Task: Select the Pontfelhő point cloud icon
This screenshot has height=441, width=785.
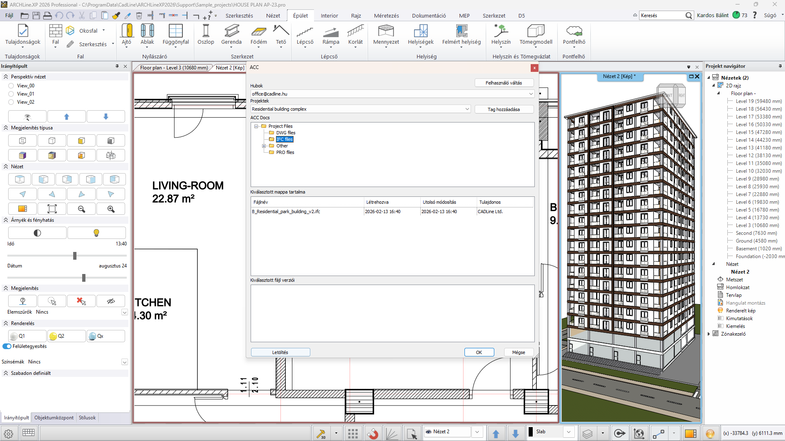Action: point(574,31)
